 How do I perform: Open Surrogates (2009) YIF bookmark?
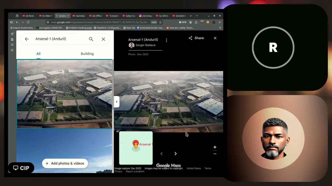tap(50, 28)
